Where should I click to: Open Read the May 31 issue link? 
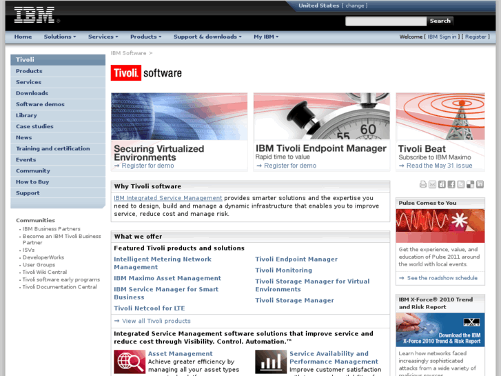[x=440, y=166]
